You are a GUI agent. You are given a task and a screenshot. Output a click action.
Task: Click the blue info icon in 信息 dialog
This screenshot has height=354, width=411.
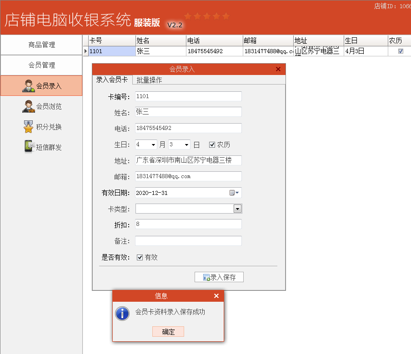pyautogui.click(x=122, y=314)
